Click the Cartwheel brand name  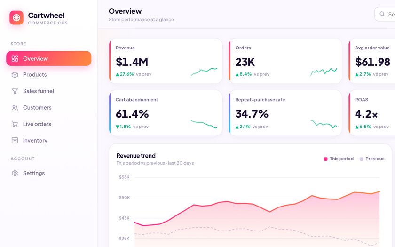tap(46, 16)
